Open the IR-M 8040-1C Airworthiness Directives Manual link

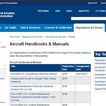tap(34, 74)
